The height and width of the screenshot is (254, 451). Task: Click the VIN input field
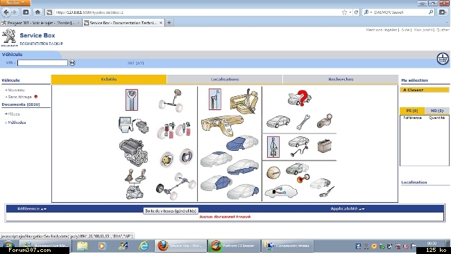click(42, 62)
